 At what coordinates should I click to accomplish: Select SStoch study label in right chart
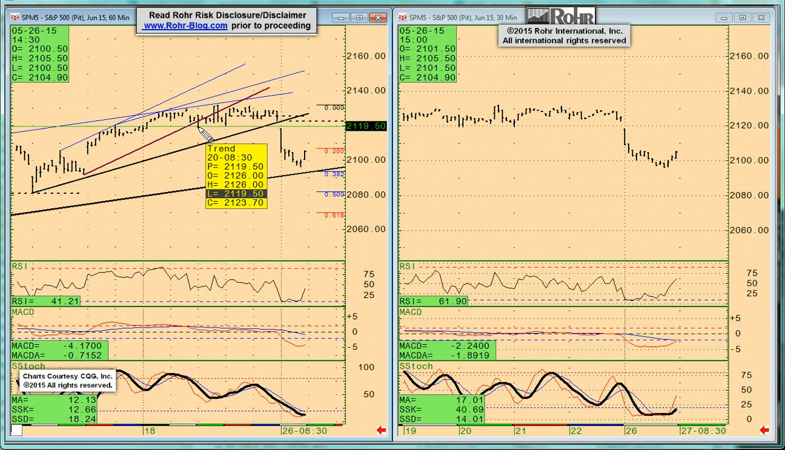[x=416, y=366]
